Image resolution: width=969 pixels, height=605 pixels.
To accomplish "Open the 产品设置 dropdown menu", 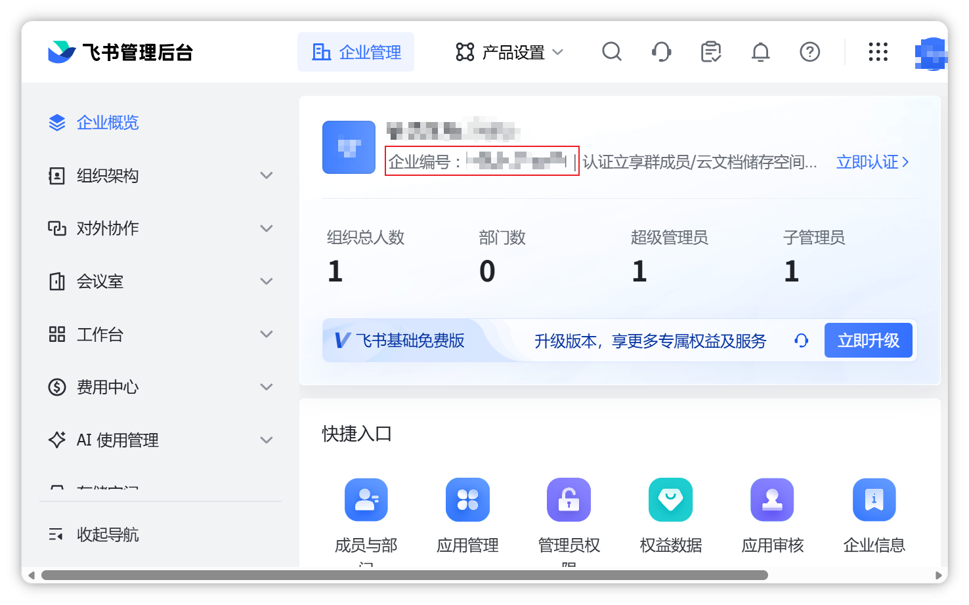I will click(x=509, y=52).
